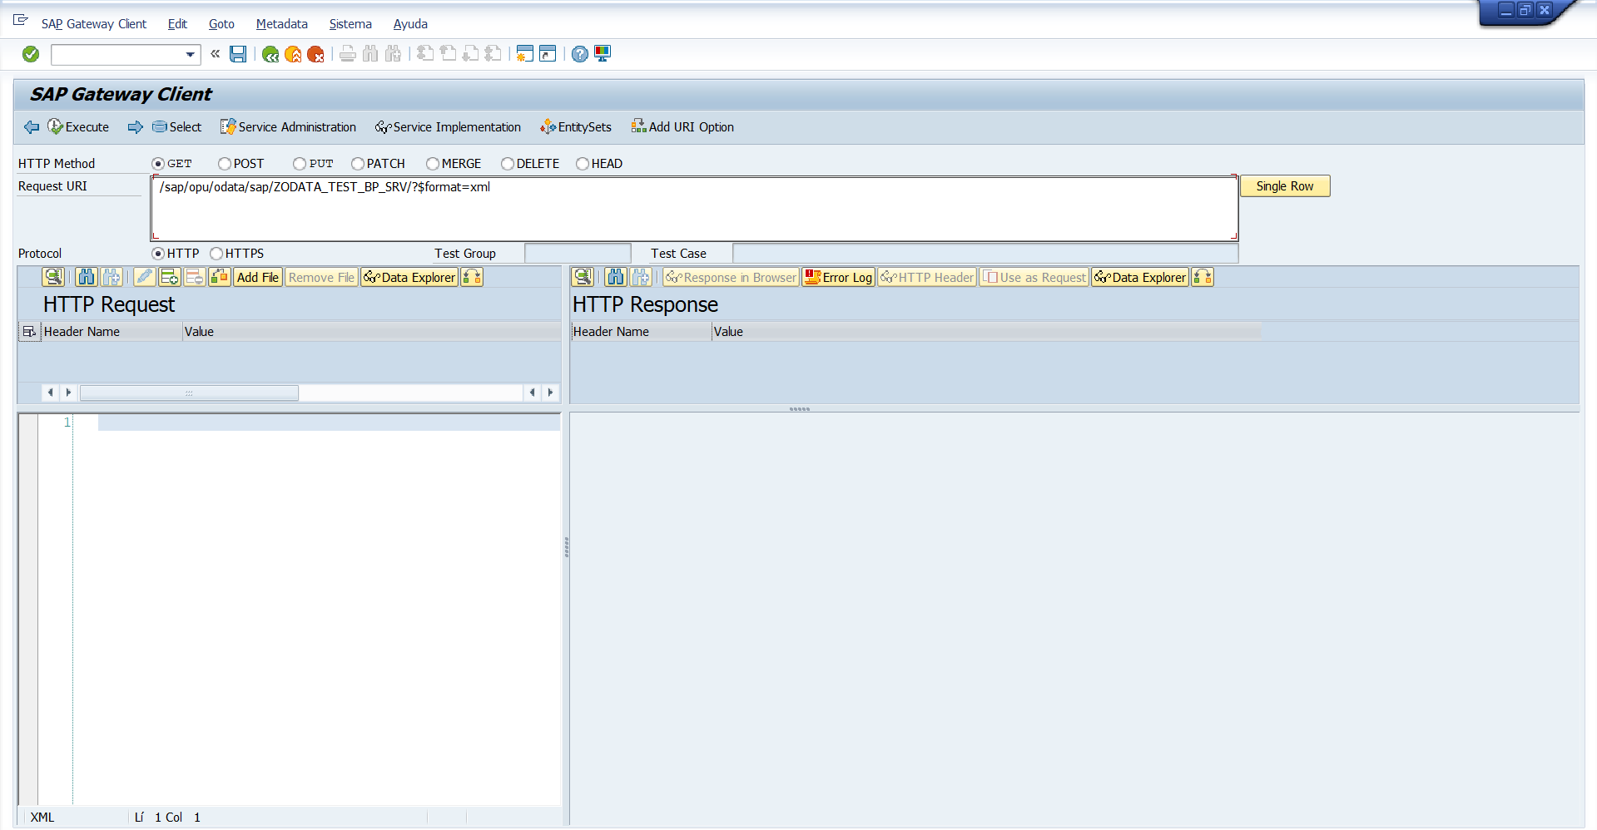
Task: Click the Add File button
Action: point(257,278)
